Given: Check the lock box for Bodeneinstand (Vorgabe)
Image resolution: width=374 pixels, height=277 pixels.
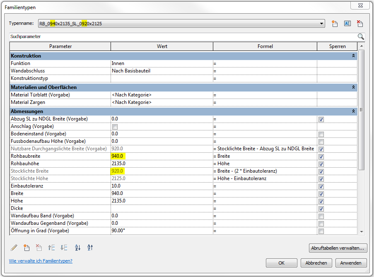Looking at the screenshot, I should pos(321,134).
